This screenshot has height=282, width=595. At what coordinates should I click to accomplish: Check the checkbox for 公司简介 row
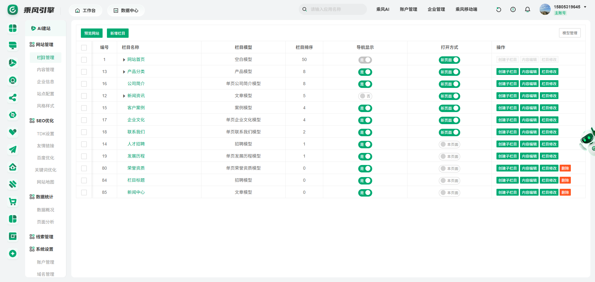pyautogui.click(x=84, y=84)
